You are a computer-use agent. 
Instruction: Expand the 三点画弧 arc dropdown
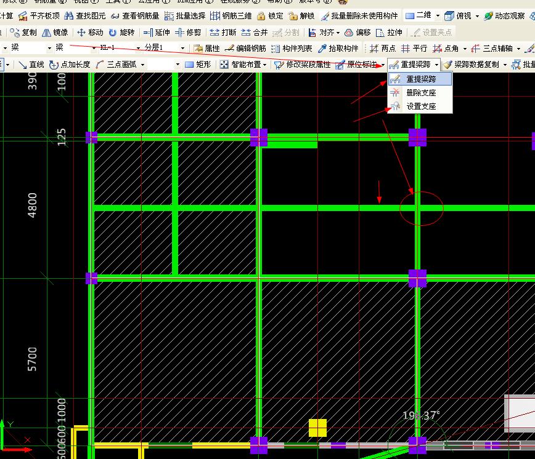pos(142,65)
